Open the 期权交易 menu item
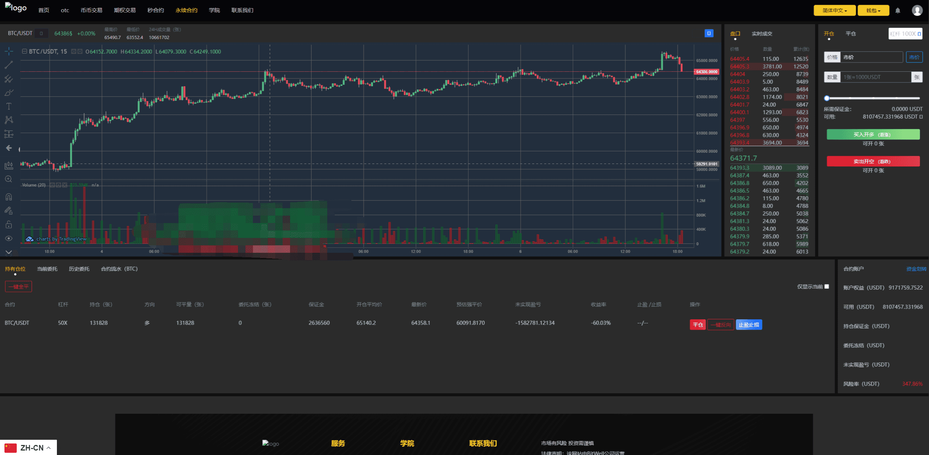This screenshot has height=455, width=929. pos(125,10)
